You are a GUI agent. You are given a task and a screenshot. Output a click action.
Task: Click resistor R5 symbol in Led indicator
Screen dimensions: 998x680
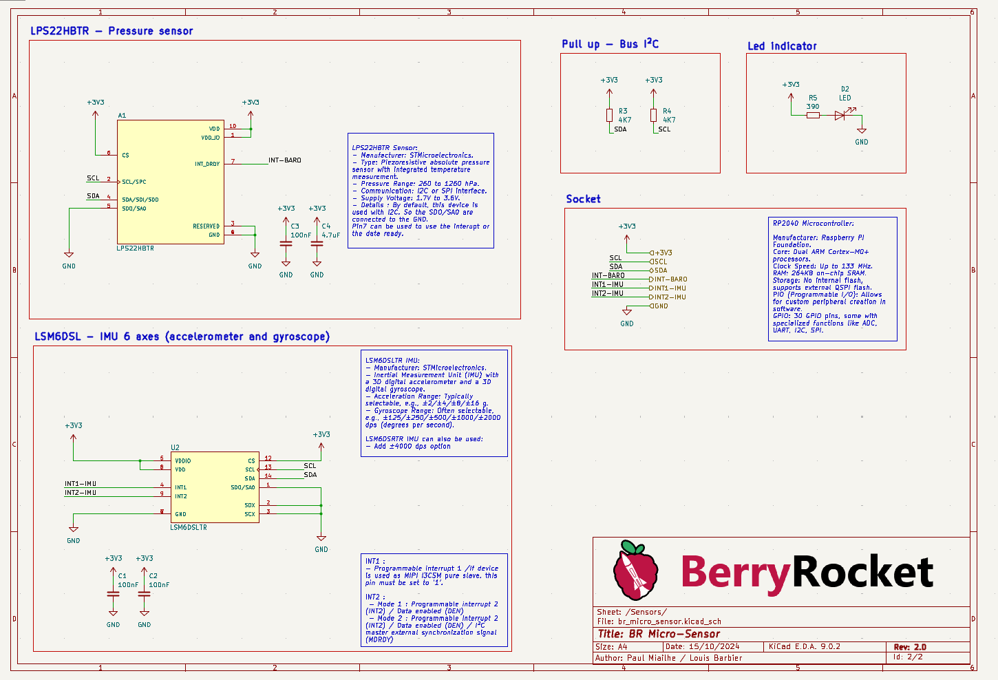(813, 116)
